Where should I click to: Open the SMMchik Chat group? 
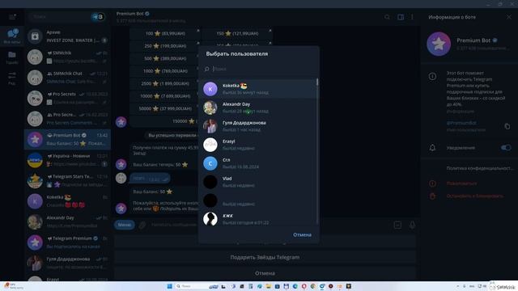point(67,78)
